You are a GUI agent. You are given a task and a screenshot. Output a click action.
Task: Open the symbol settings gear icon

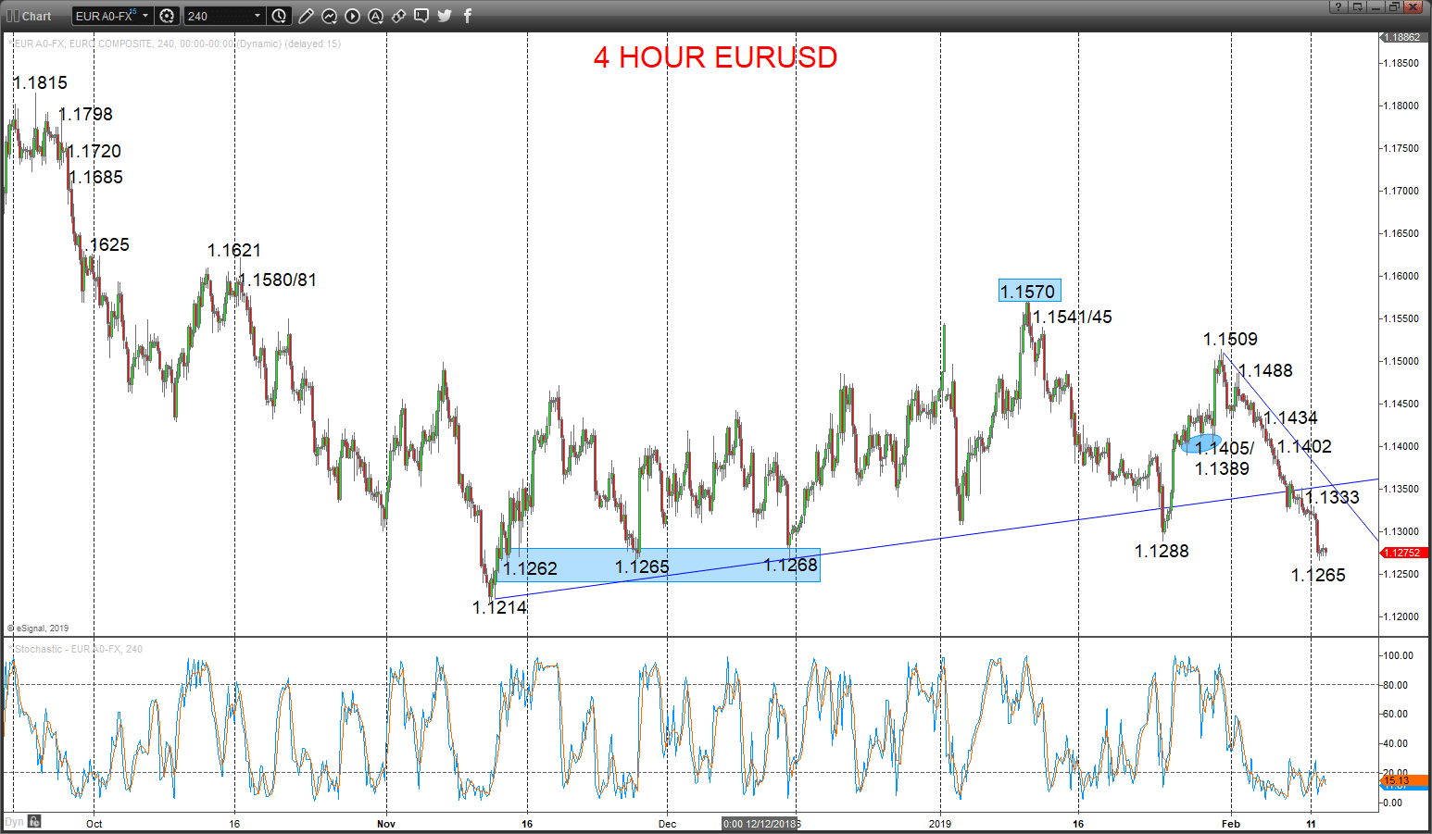167,16
